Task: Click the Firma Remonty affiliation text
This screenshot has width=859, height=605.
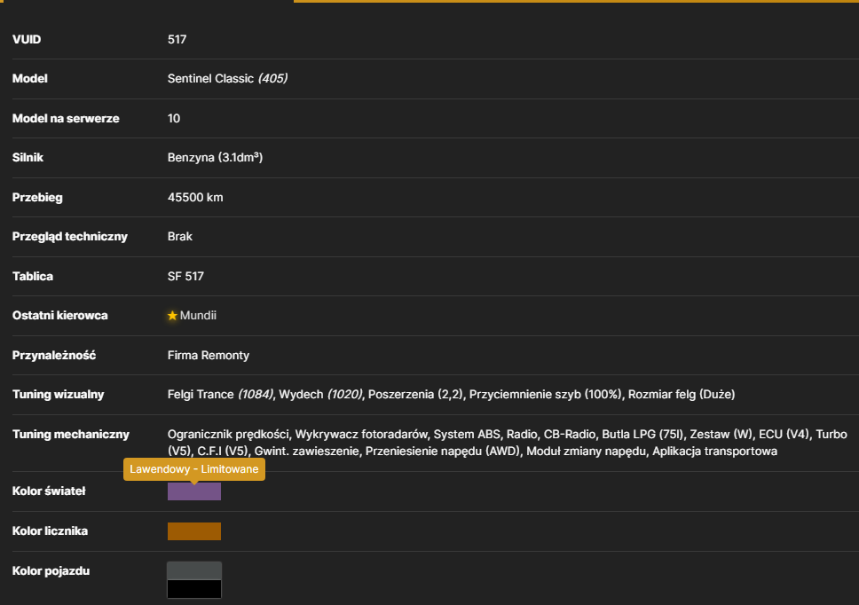Action: (x=209, y=356)
